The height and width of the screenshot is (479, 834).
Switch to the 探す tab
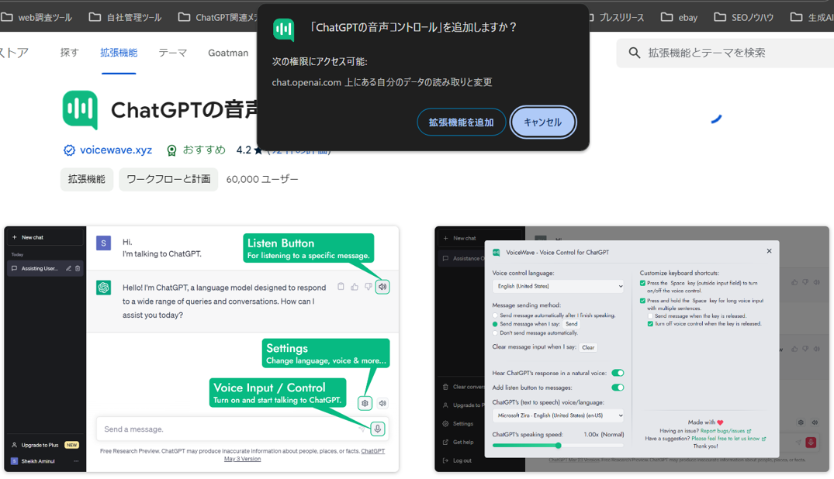point(70,53)
